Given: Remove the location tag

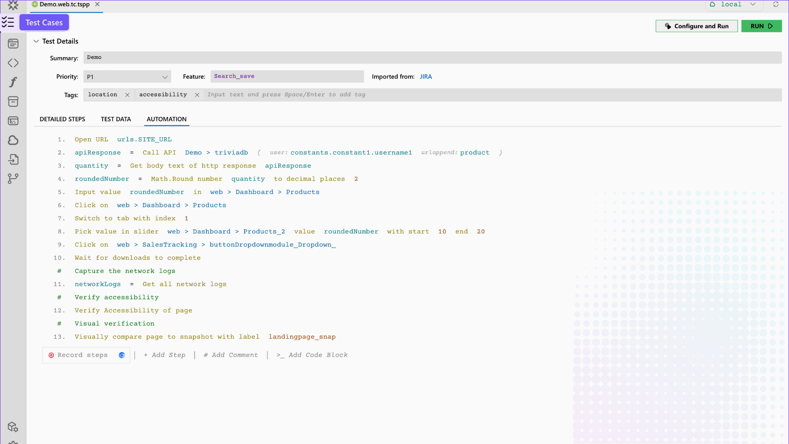Looking at the screenshot, I should [x=127, y=95].
